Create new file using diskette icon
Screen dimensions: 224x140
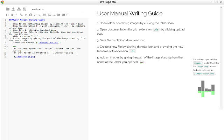tap(24, 9)
